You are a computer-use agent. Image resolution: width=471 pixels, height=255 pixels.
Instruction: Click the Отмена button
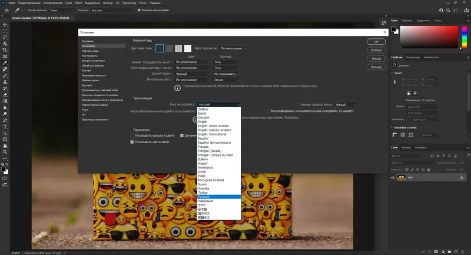click(376, 50)
